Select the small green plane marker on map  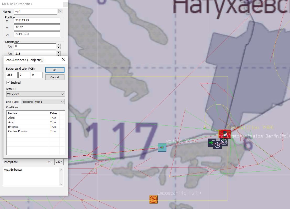205,128
